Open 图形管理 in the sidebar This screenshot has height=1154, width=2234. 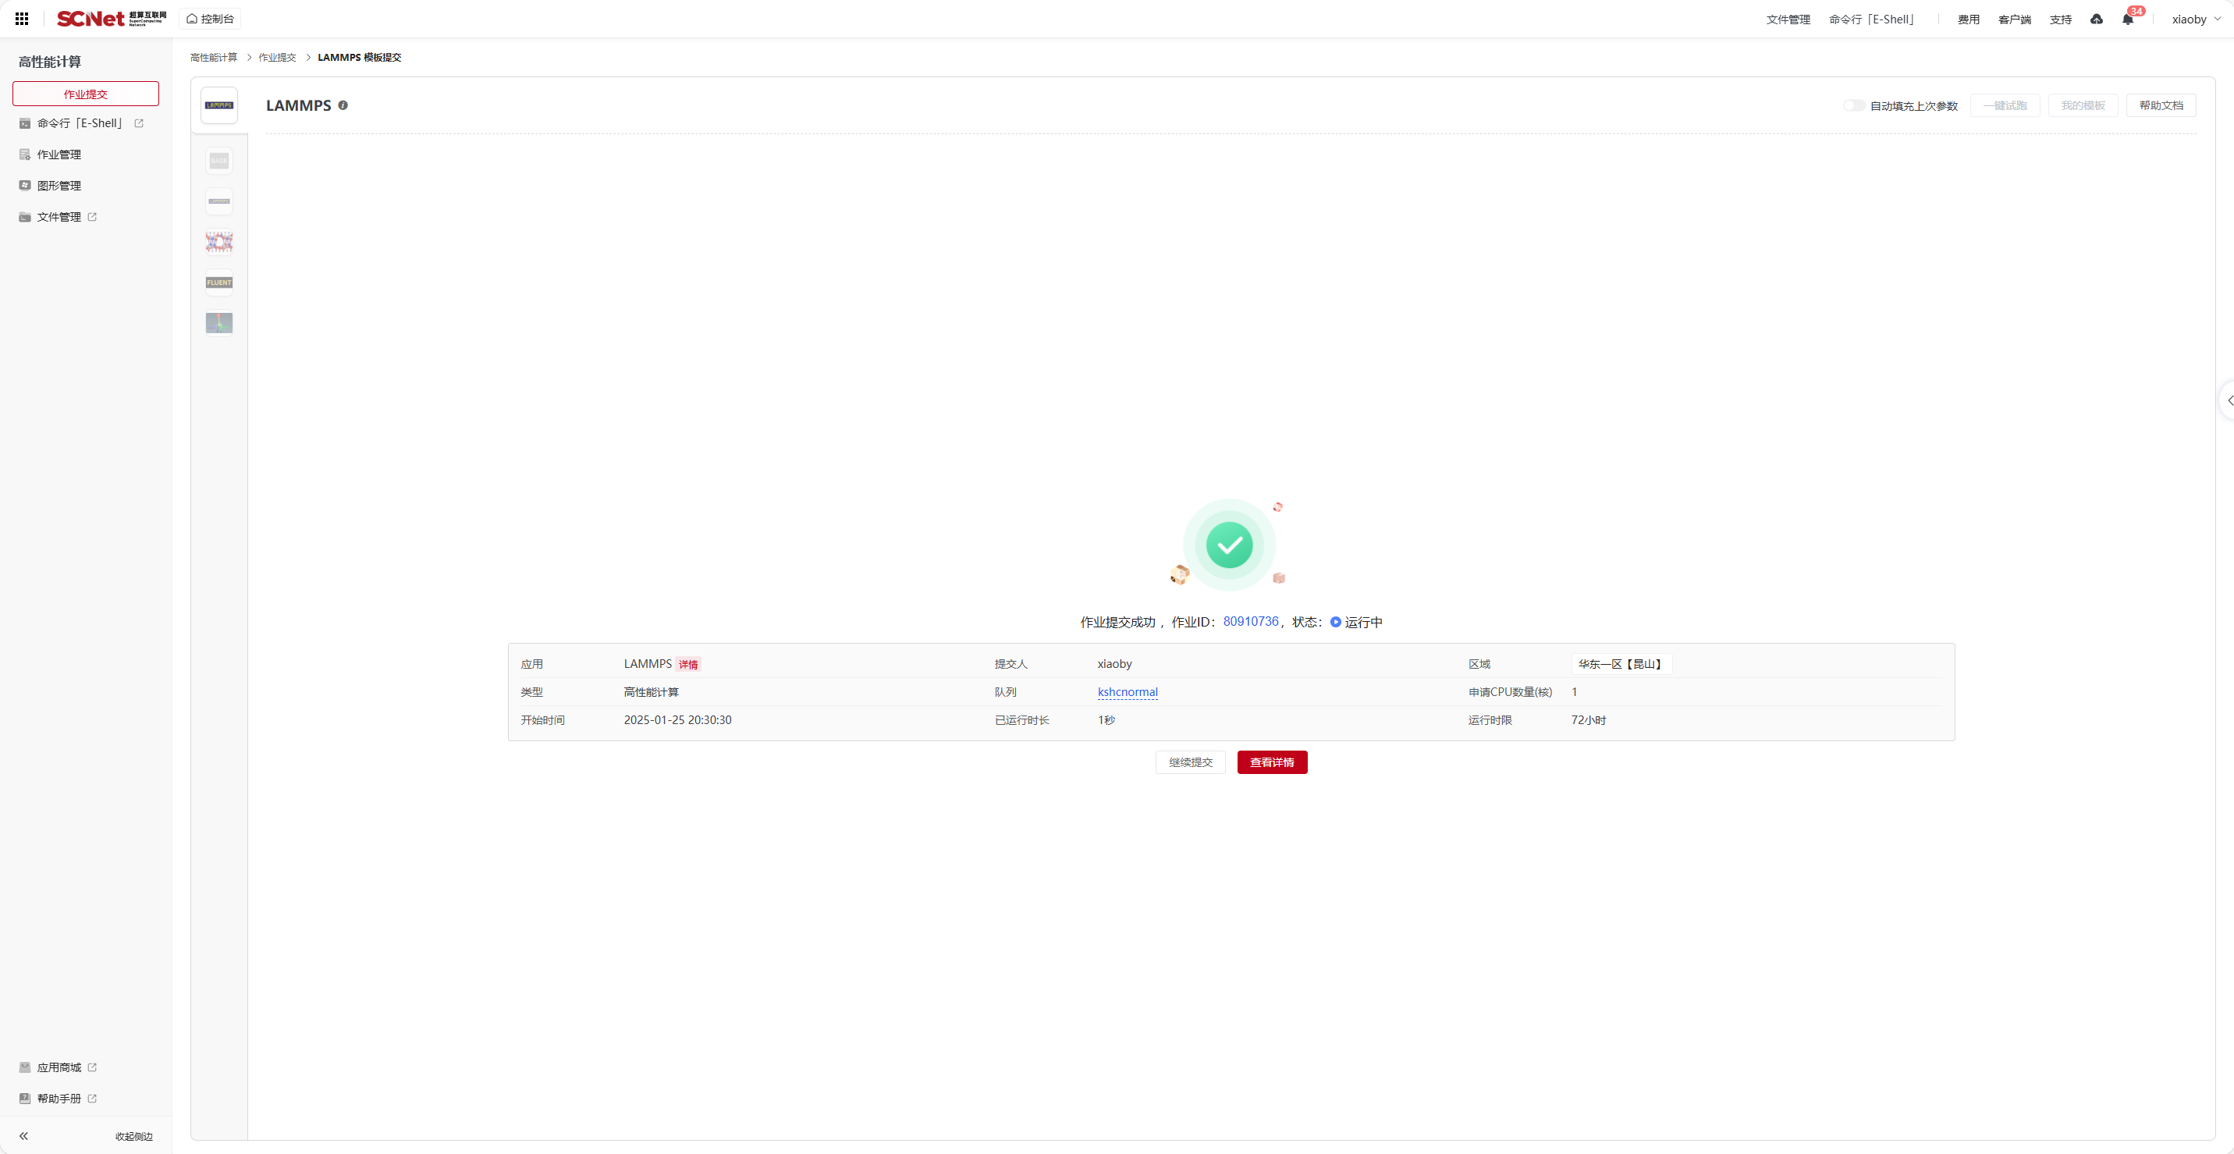pyautogui.click(x=59, y=186)
